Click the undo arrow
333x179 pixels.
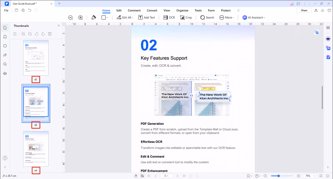point(30,10)
